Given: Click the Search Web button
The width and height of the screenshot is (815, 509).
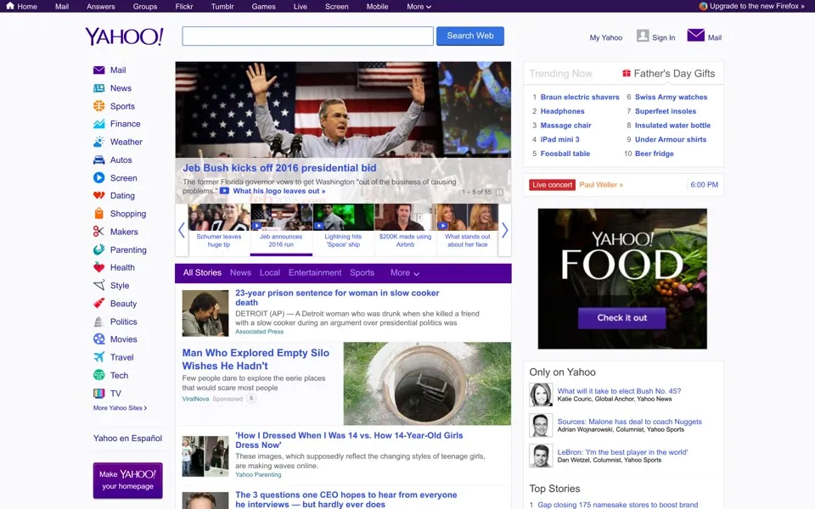Looking at the screenshot, I should click(x=470, y=36).
